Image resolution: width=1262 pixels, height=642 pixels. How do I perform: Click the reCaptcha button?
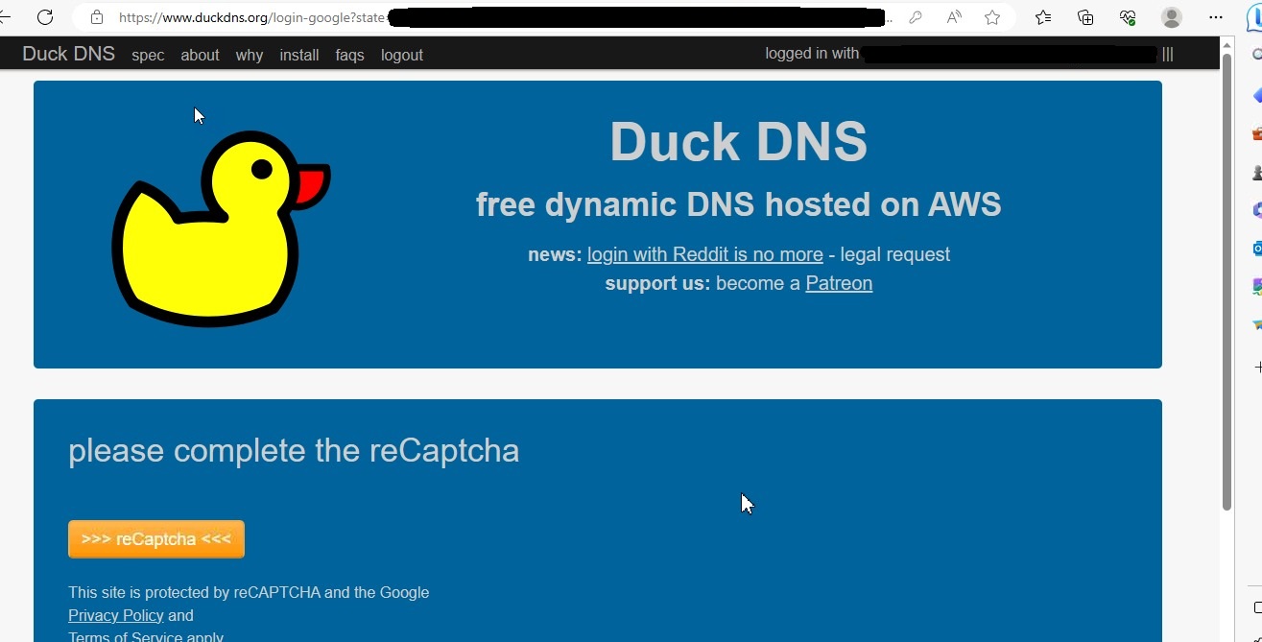pos(155,538)
